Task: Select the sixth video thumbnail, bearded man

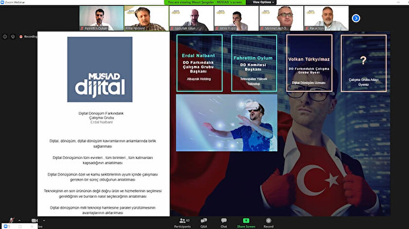Action: tap(326, 18)
